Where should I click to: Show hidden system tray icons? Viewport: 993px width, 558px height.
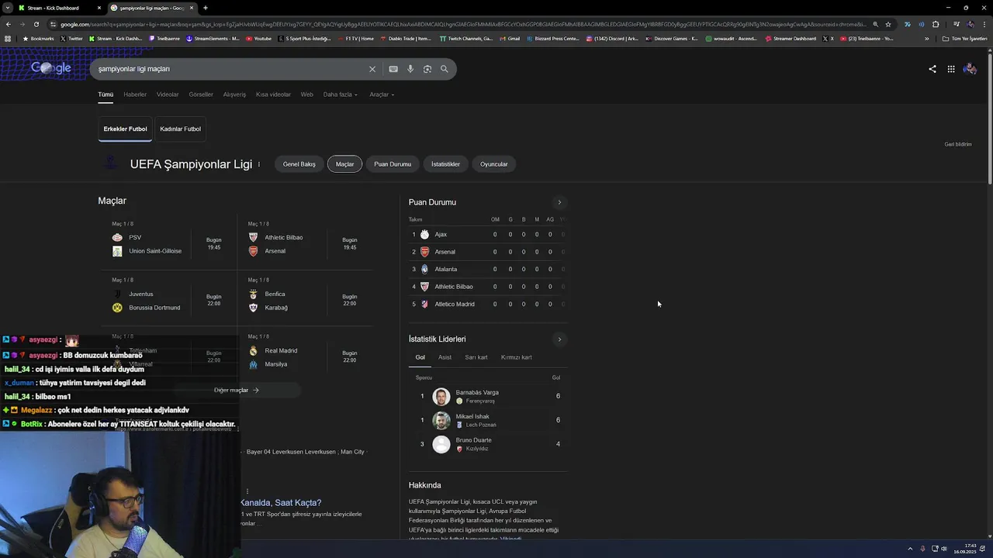click(x=910, y=549)
